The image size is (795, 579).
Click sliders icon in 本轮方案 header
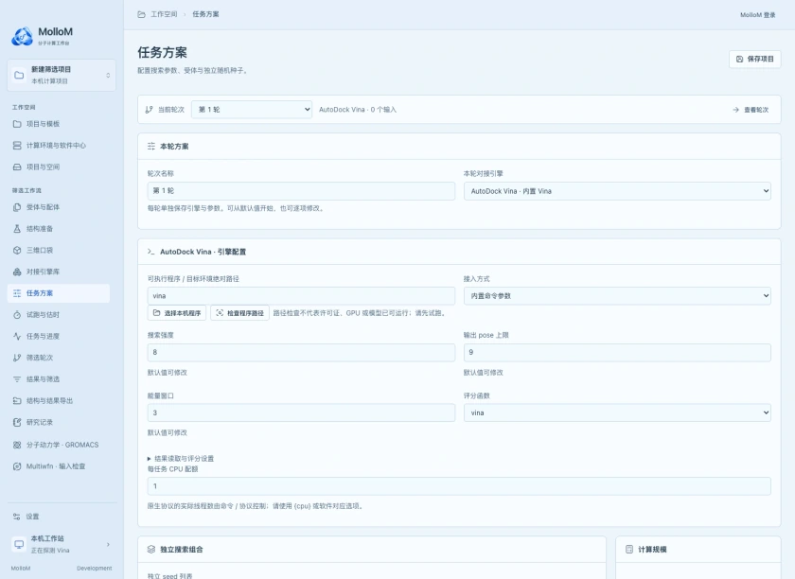coord(151,146)
